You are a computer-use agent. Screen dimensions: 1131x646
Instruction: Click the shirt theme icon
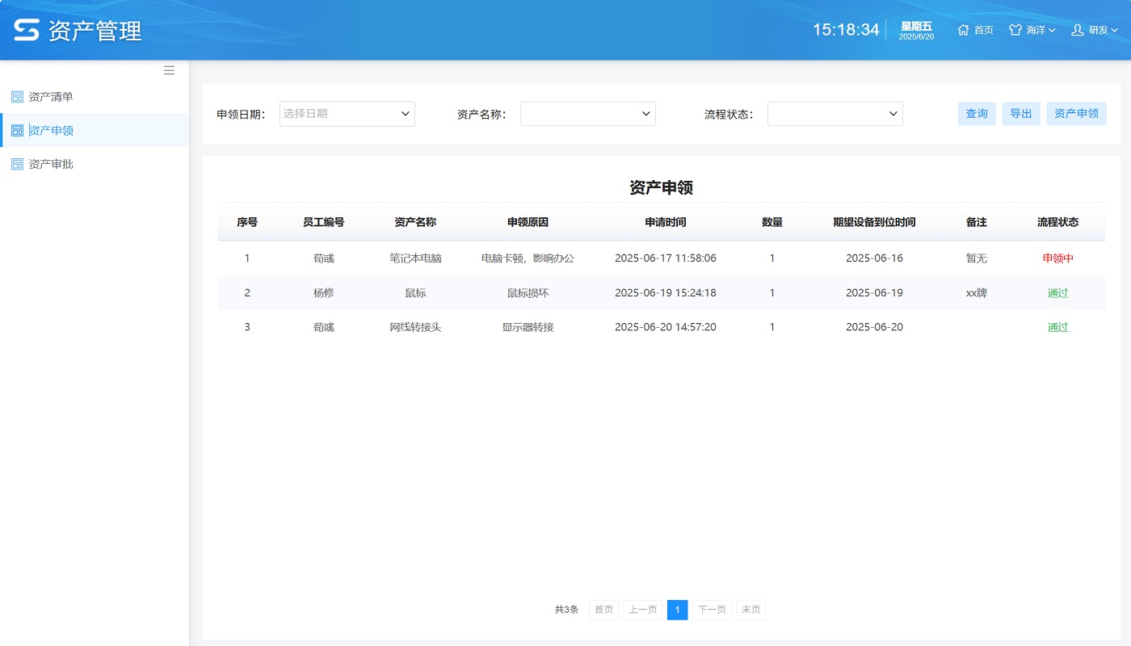(x=1015, y=30)
